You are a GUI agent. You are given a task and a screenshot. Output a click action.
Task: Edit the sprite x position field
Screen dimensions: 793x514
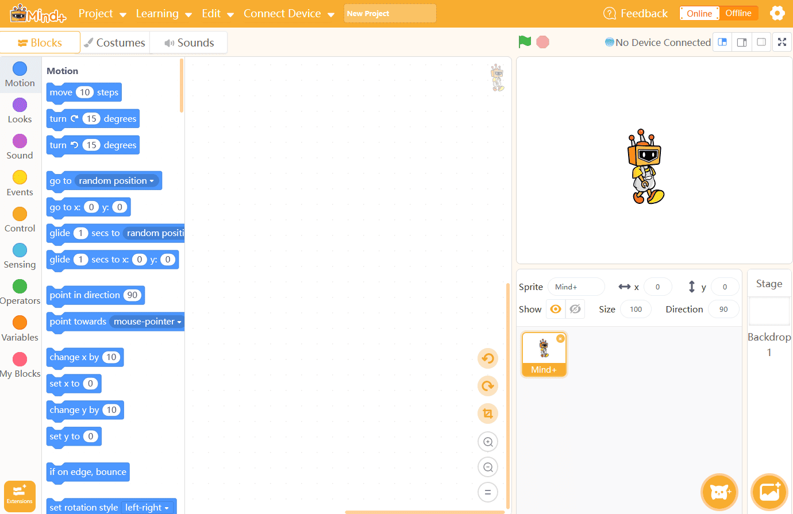pos(658,287)
